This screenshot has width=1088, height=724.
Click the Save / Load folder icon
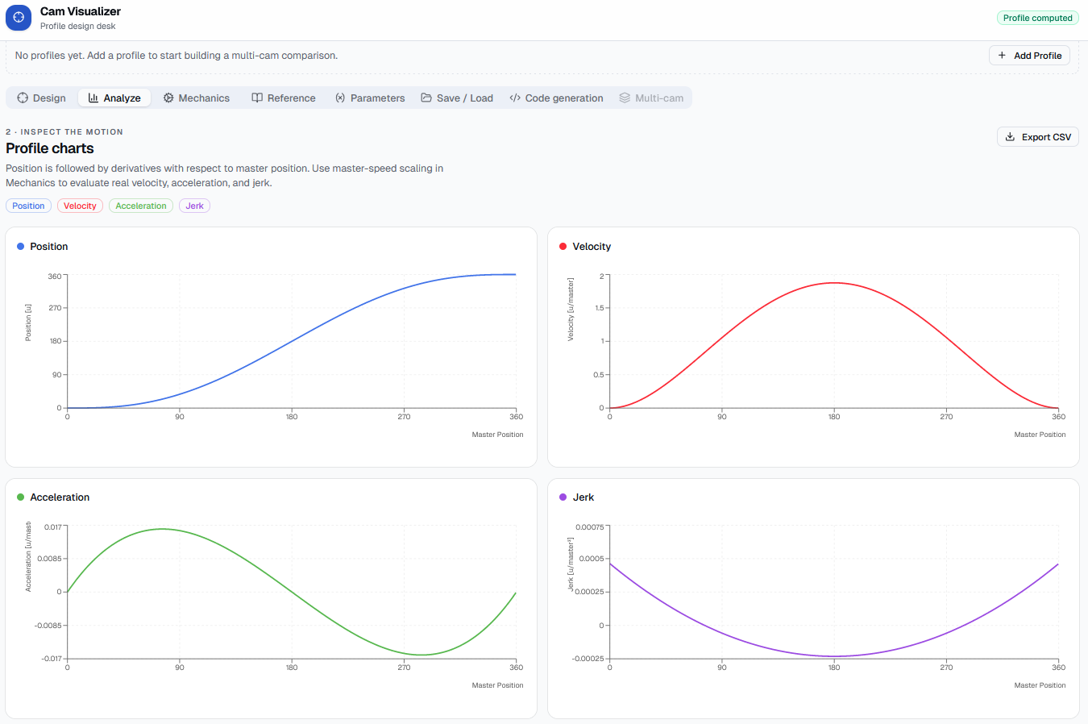[x=426, y=98]
